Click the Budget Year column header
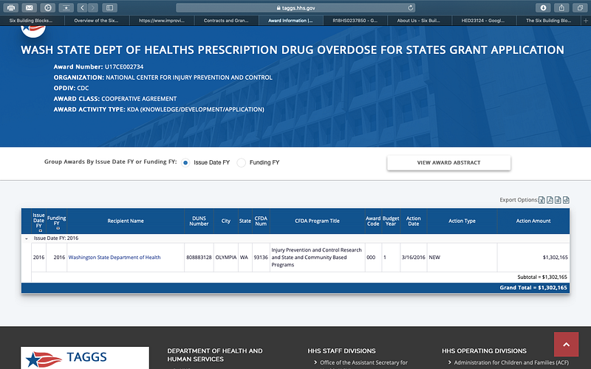The width and height of the screenshot is (591, 369). point(391,221)
